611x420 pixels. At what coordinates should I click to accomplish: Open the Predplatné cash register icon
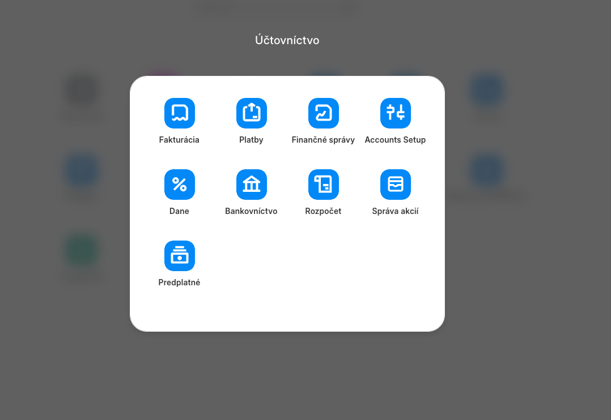pos(179,256)
